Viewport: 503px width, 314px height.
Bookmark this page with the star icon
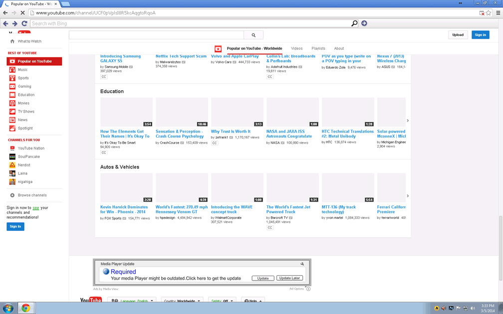coord(489,13)
